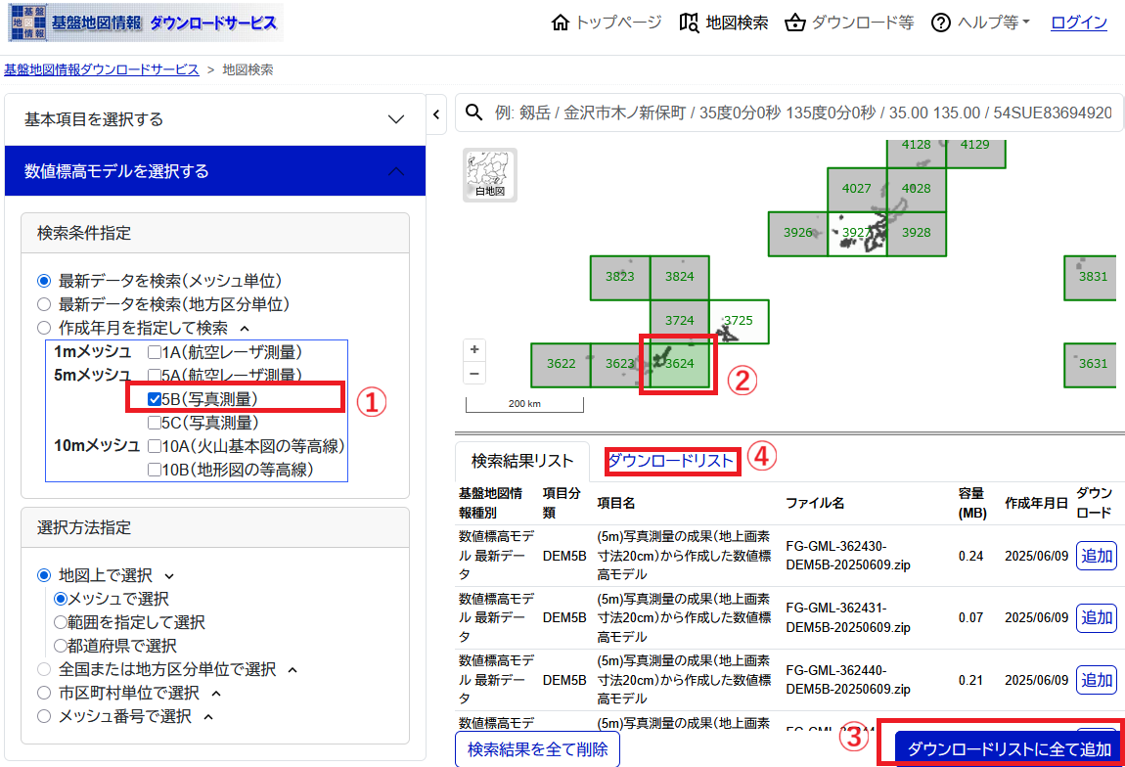The image size is (1125, 767).
Task: Click the home icon for トップページ
Action: point(561,23)
